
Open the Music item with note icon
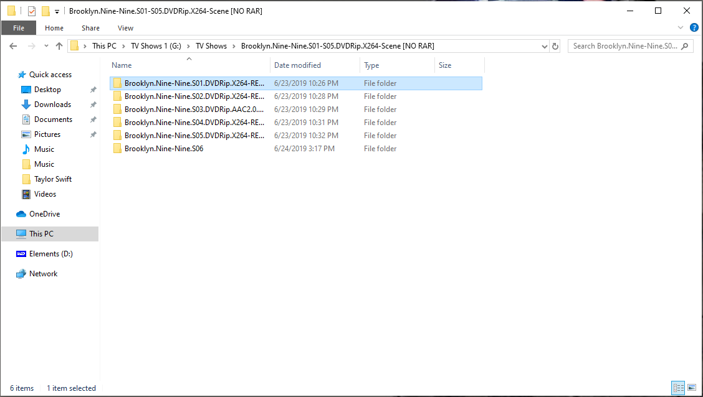44,149
